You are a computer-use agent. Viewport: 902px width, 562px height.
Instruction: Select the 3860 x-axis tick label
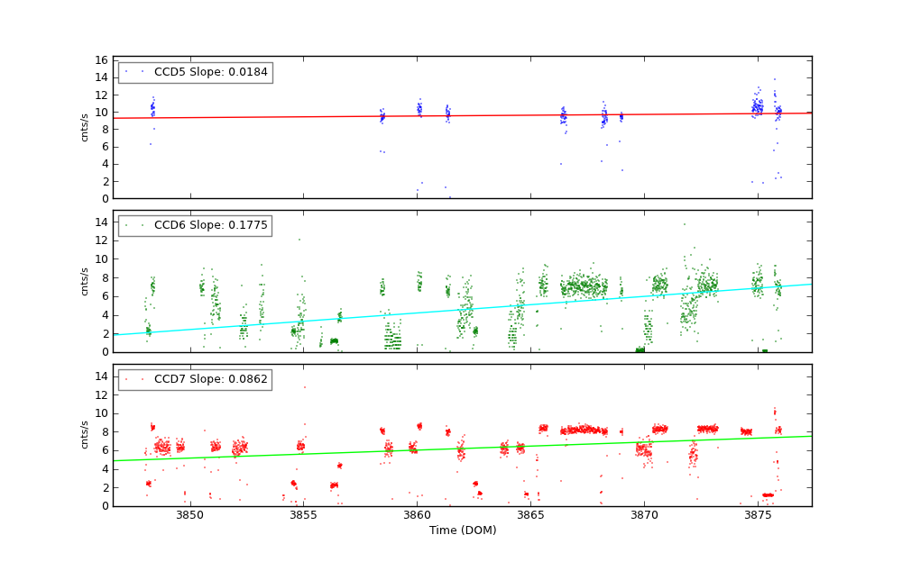point(417,515)
